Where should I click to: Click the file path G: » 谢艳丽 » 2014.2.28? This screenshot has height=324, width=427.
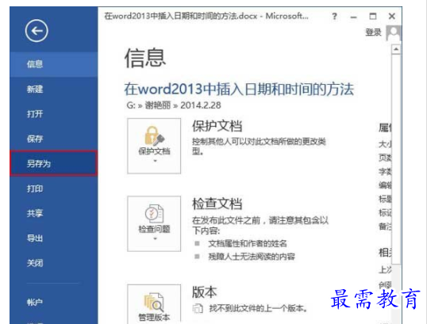tap(174, 105)
